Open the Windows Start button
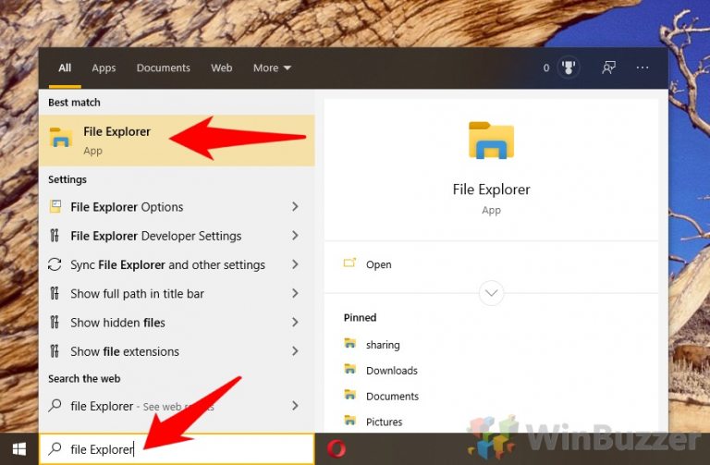The width and height of the screenshot is (710, 465). click(19, 449)
